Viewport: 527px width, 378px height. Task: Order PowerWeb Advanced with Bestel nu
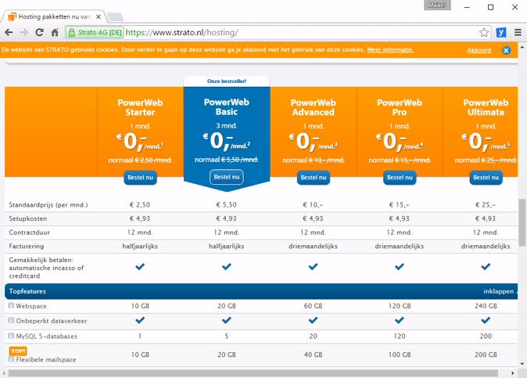point(314,178)
